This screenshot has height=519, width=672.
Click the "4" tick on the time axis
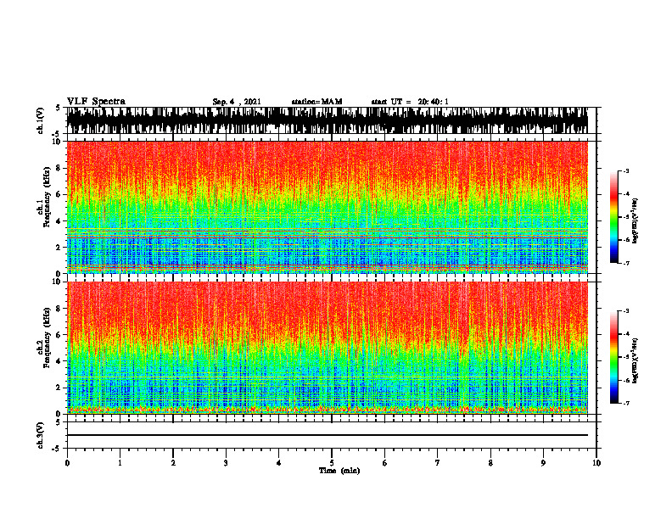click(279, 463)
